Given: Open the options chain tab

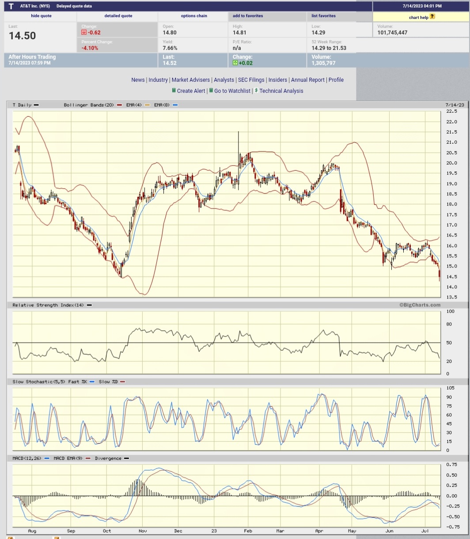Looking at the screenshot, I should (194, 15).
